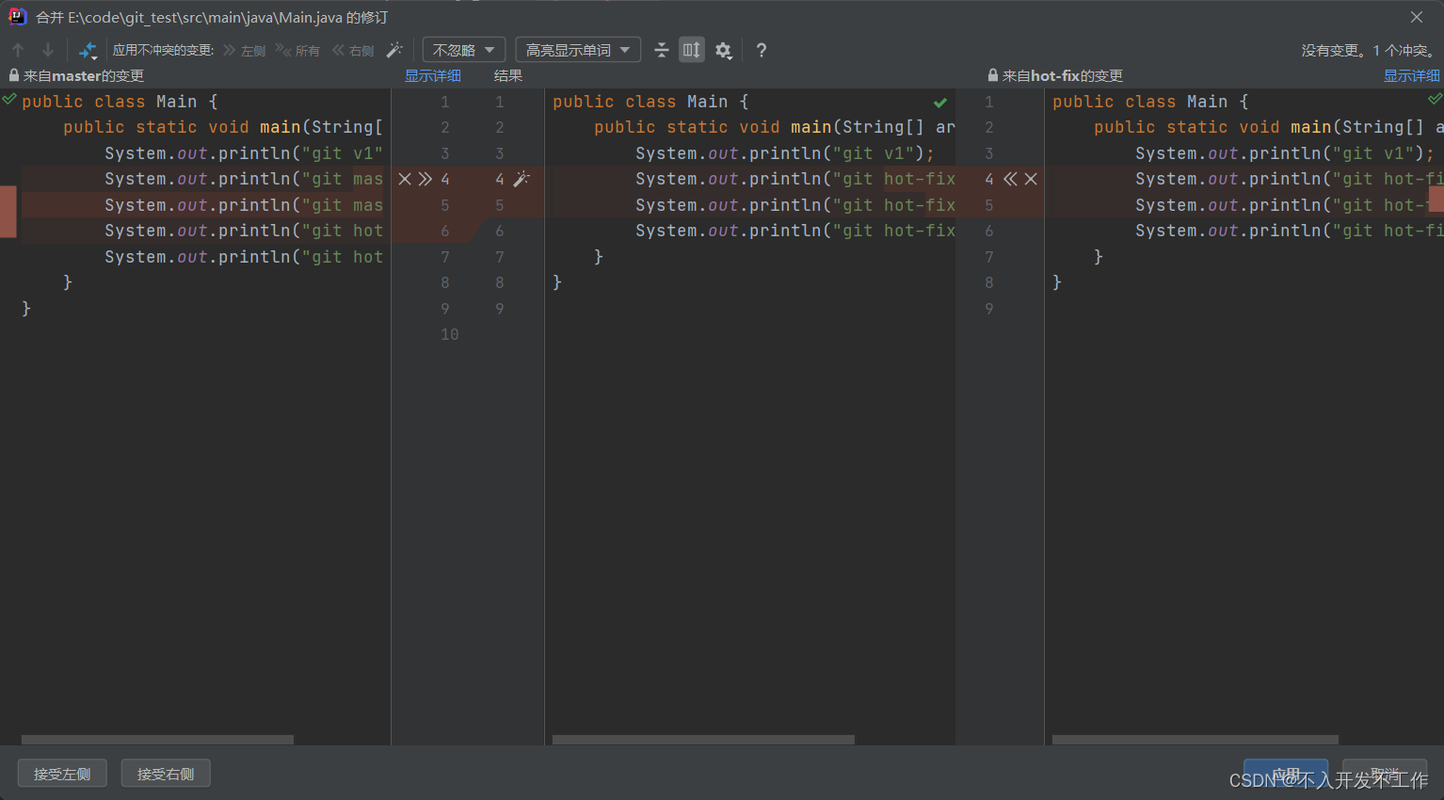The width and height of the screenshot is (1444, 800).
Task: Click the 来自hot-fix的变更 pane title
Action: click(1063, 75)
